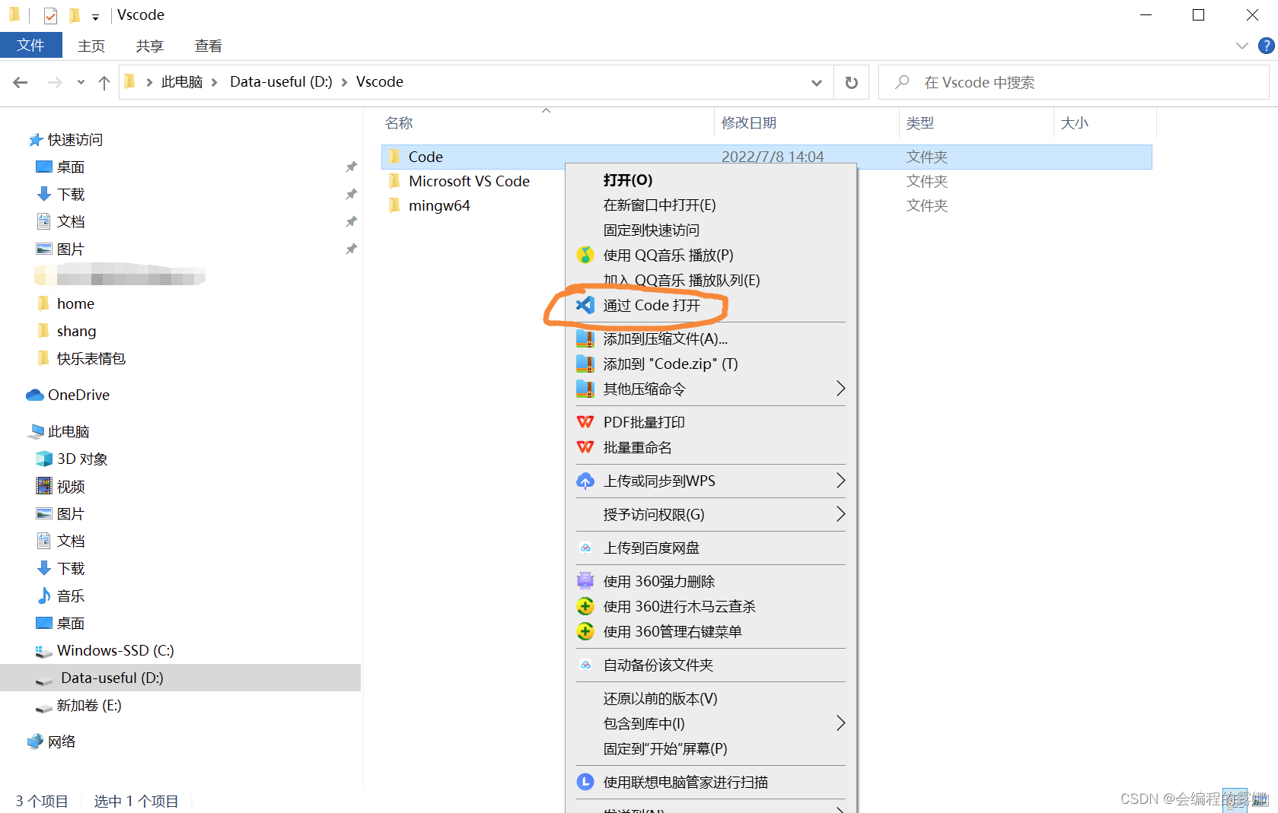1278x813 pixels.
Task: Click the cloud upload icon for 上传或同步到WPS
Action: click(x=585, y=481)
